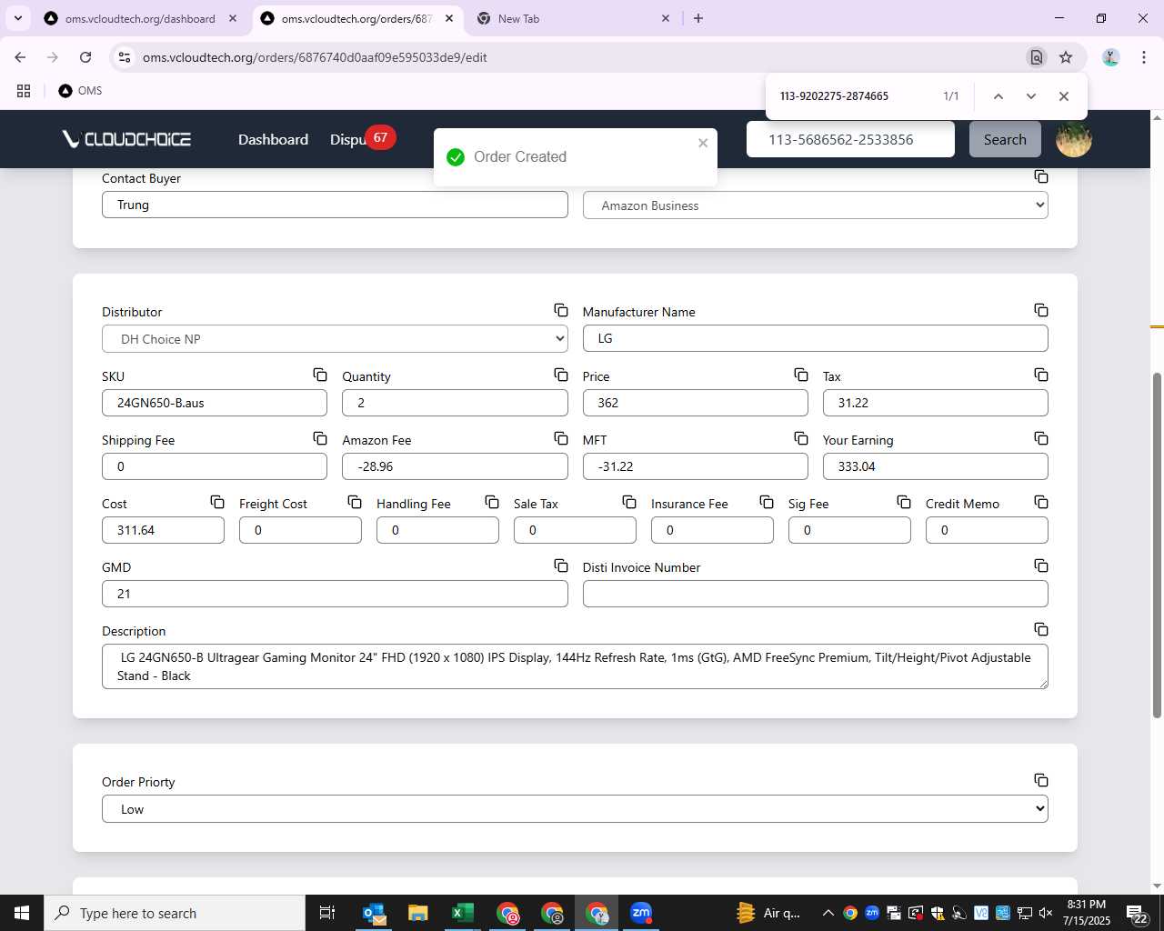Copy the Manufacturer Name value

pyautogui.click(x=1041, y=311)
